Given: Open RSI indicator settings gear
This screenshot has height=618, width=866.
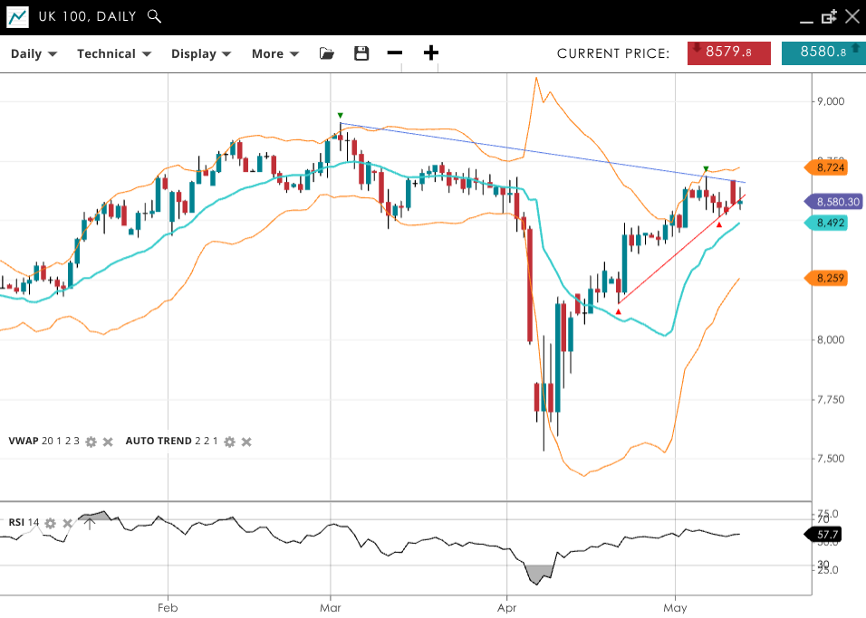Looking at the screenshot, I should [x=51, y=523].
